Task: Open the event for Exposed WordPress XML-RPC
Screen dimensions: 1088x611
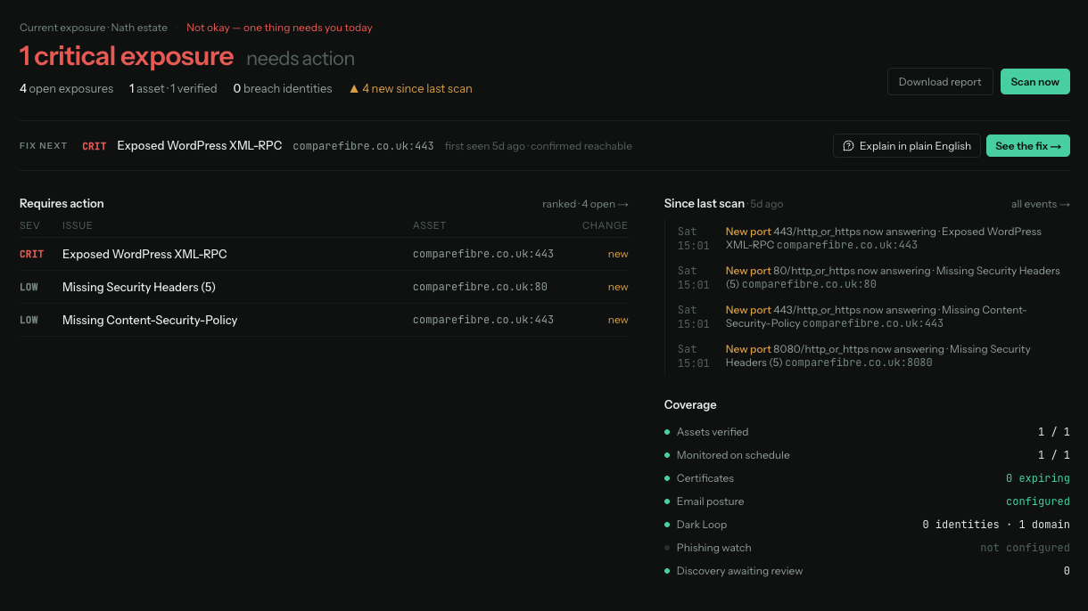Action: click(x=873, y=238)
